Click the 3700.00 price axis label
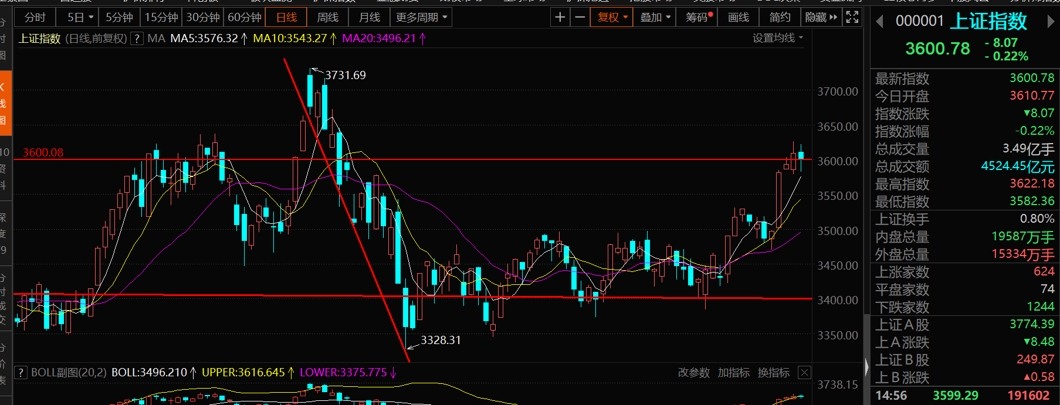This screenshot has width=1060, height=405. [x=838, y=91]
